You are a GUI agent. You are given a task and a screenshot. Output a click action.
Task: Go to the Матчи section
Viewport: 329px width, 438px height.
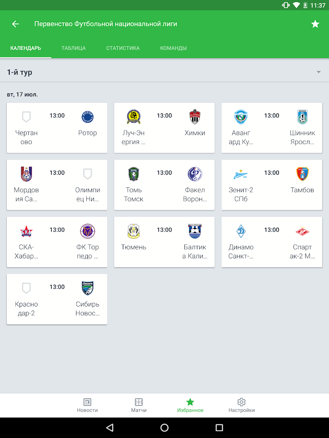[x=139, y=405]
